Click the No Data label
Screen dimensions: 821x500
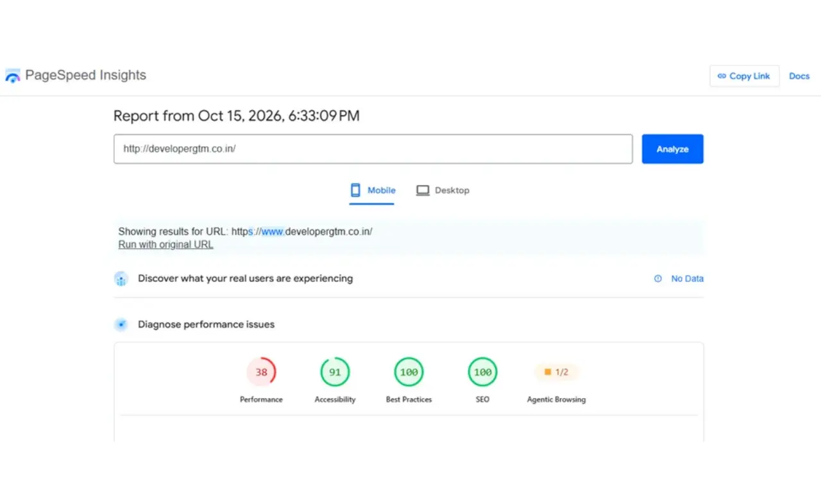(688, 279)
